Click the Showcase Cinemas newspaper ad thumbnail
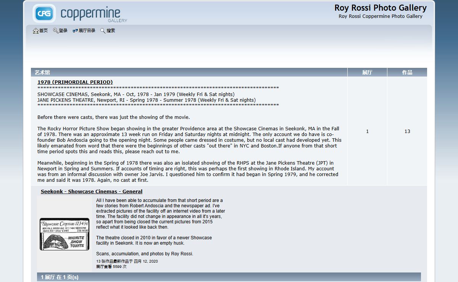This screenshot has width=458, height=282. click(x=65, y=234)
